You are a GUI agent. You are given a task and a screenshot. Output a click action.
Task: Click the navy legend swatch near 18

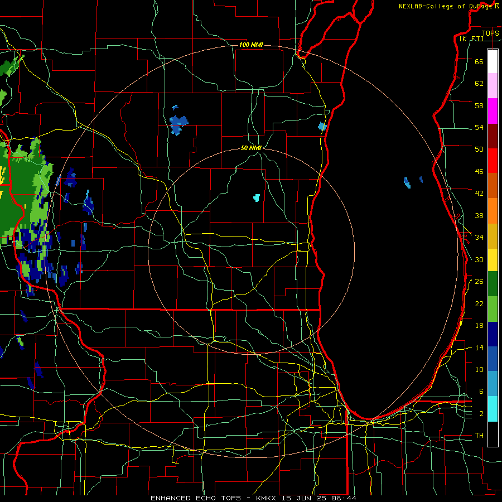point(493,334)
